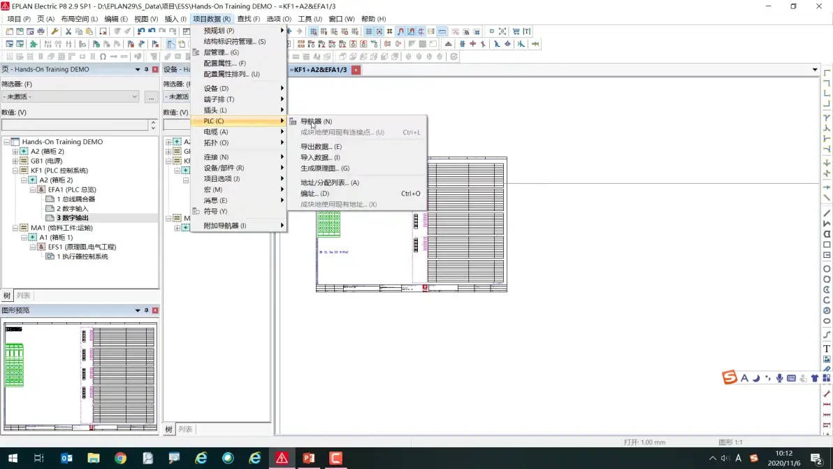Expand the 附加导航器 (I) submenu
This screenshot has height=469, width=833.
(238, 226)
